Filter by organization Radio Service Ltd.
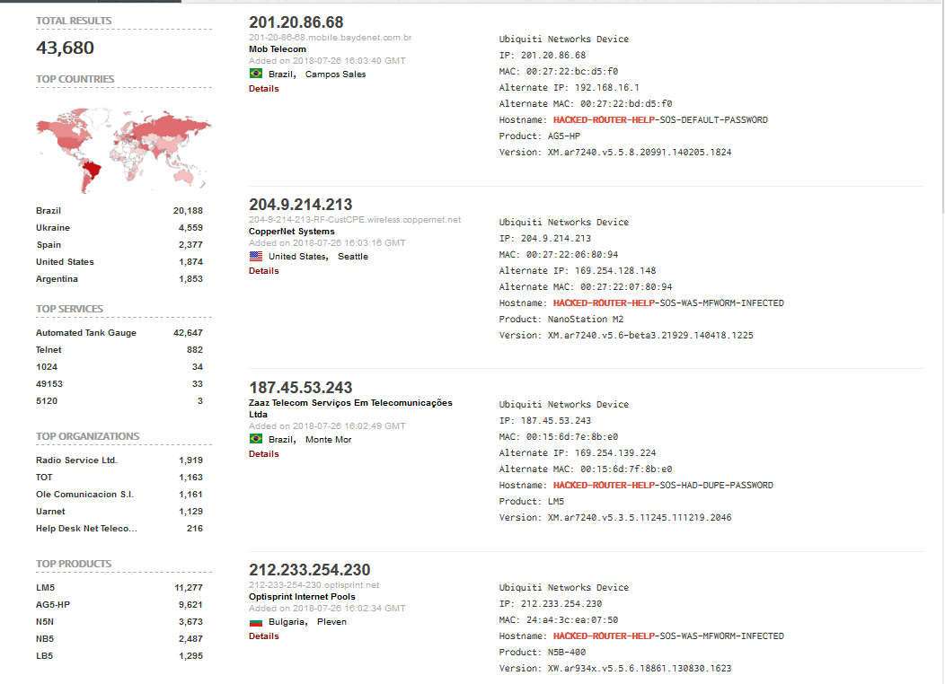 point(76,460)
